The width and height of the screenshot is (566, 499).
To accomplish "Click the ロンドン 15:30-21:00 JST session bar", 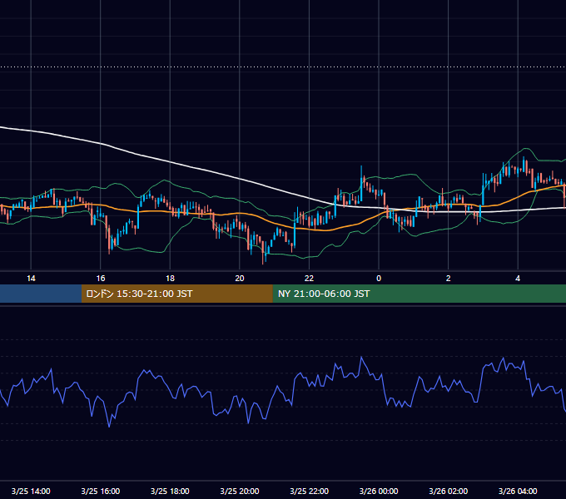I will pos(176,294).
